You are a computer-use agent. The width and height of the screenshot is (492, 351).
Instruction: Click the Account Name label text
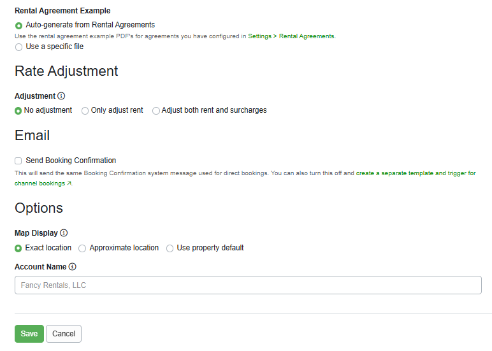(x=41, y=267)
